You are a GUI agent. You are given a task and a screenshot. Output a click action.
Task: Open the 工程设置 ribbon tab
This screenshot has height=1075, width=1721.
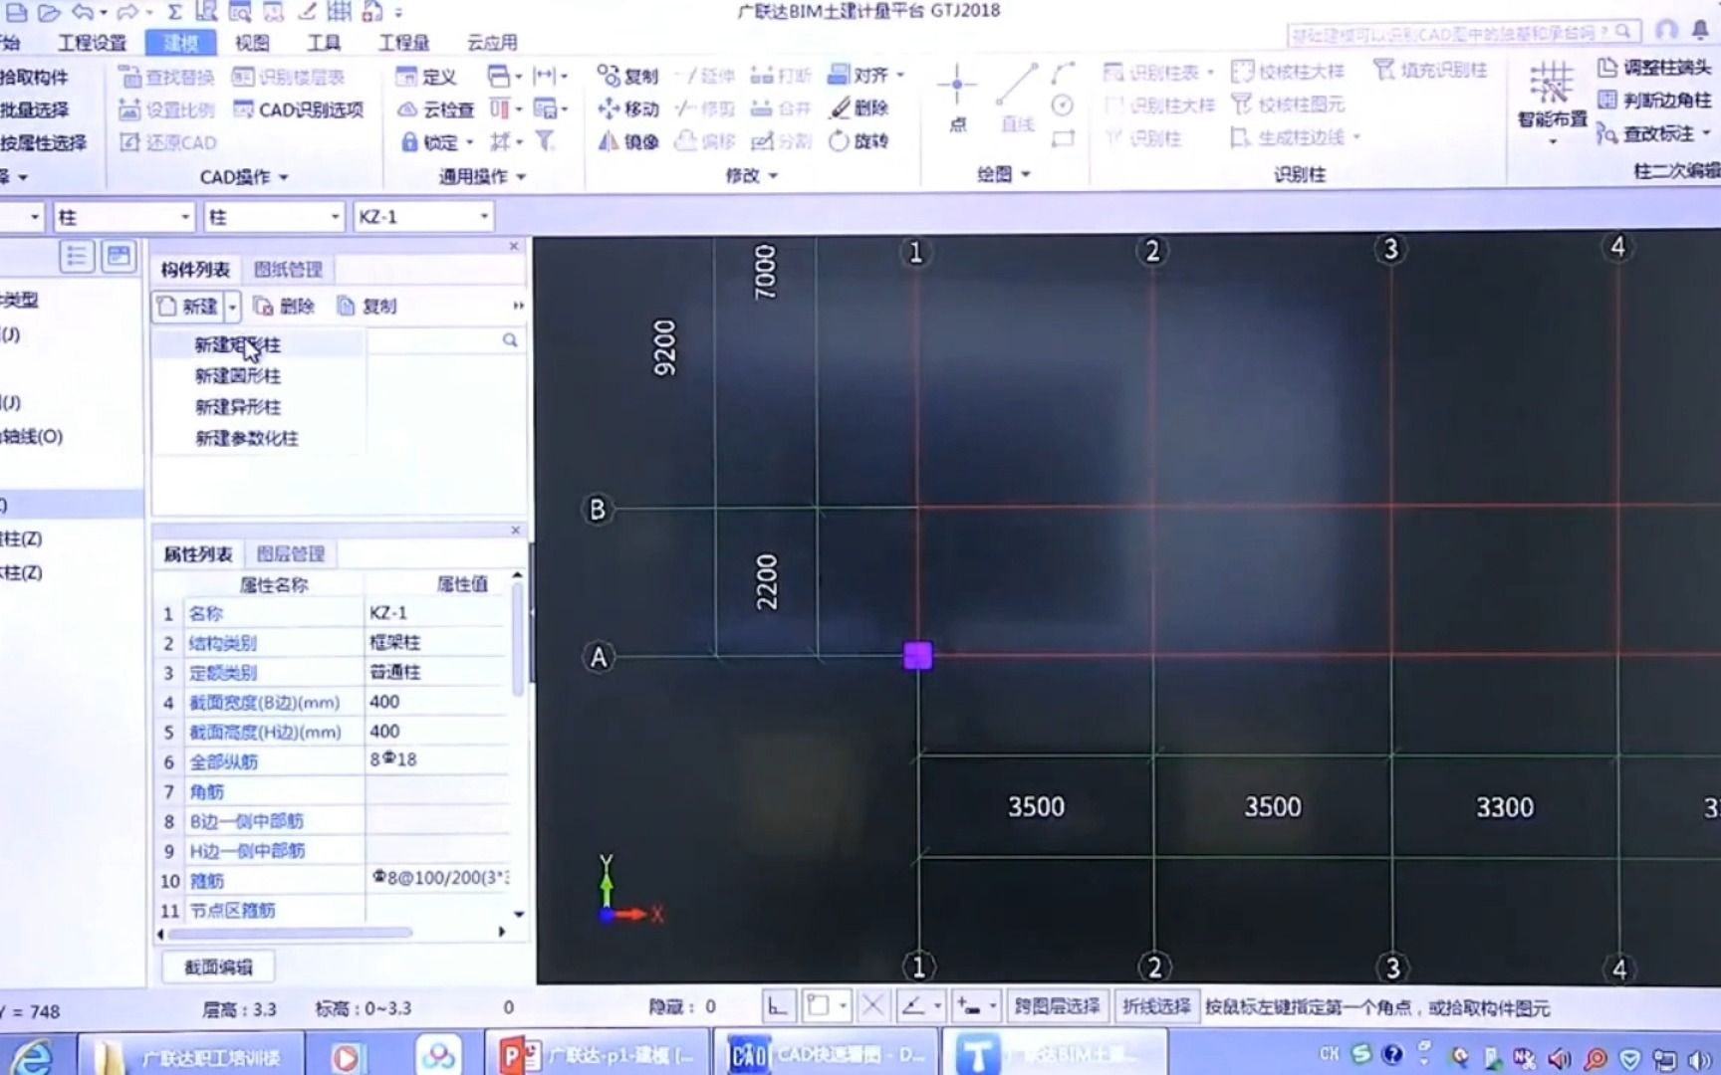[92, 43]
